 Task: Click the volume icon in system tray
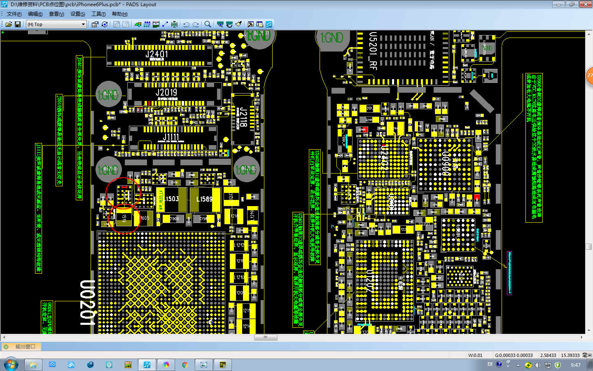(x=538, y=365)
